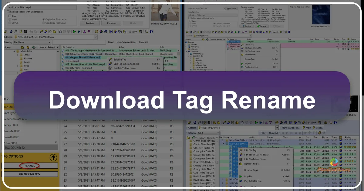Choose Edit Tag in Selected Files in top-left menu
The image size is (364, 191).
pyautogui.click(x=126, y=64)
